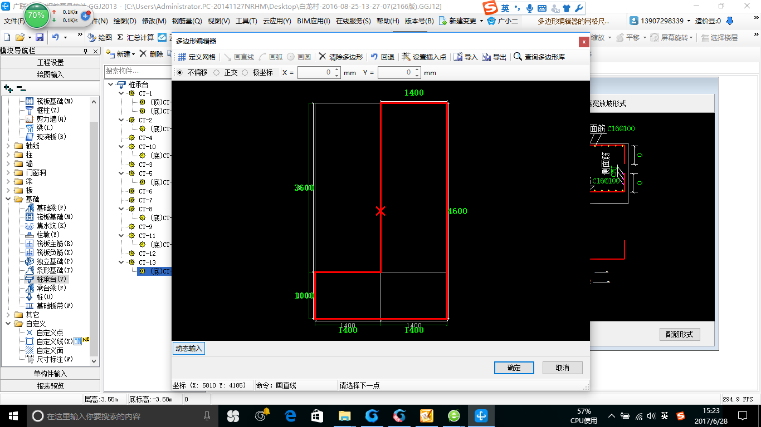Collapse the 基础 folder

click(8, 199)
